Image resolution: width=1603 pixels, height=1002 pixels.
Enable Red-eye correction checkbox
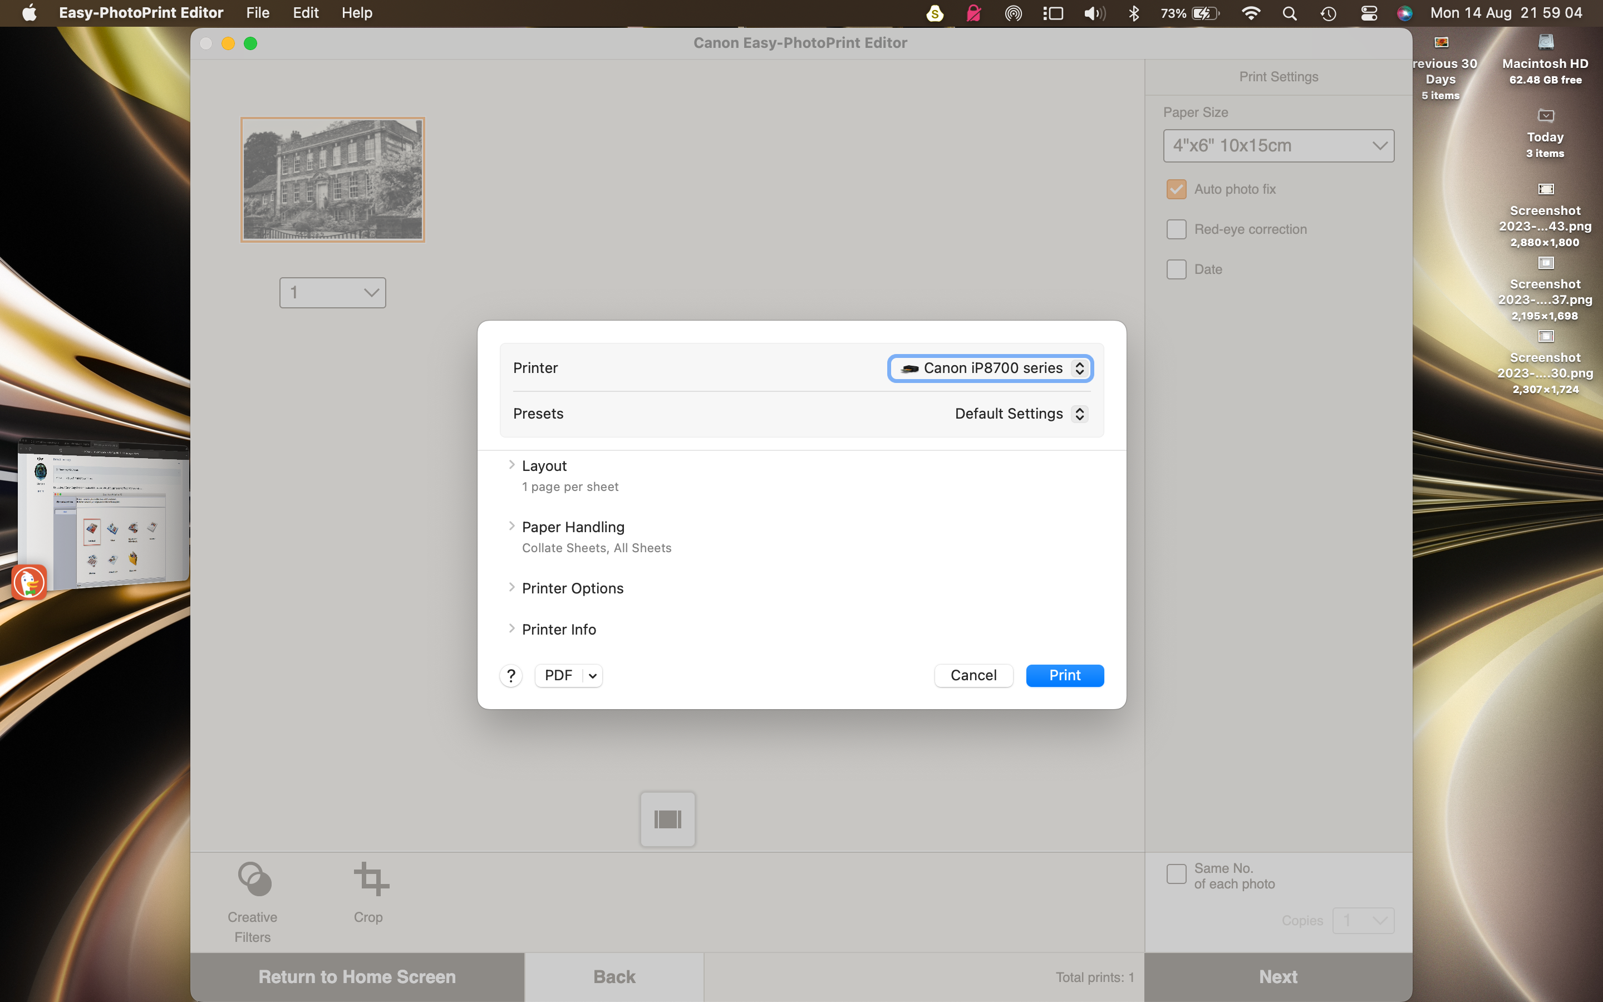[1176, 229]
